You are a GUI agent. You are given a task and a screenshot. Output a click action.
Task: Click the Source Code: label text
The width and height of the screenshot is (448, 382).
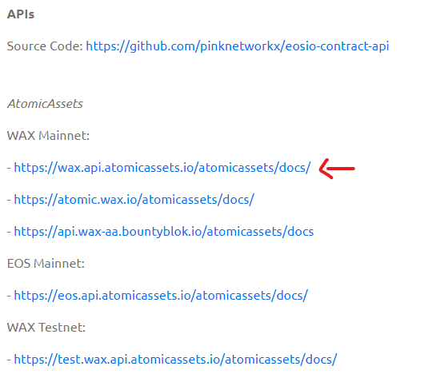point(45,46)
